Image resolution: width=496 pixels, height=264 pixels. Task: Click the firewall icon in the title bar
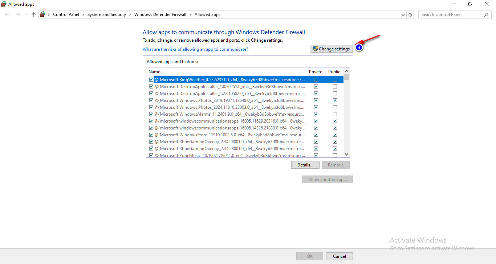[x=4, y=4]
